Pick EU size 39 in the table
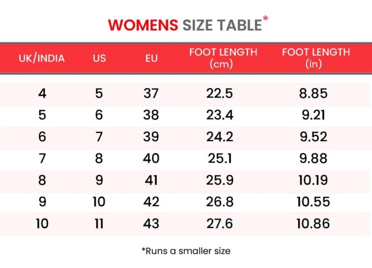This screenshot has height=268, width=372. tap(151, 137)
